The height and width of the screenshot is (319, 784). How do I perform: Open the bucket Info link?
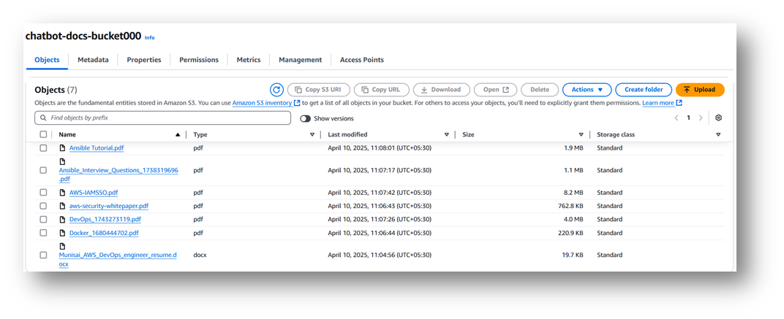pos(149,38)
